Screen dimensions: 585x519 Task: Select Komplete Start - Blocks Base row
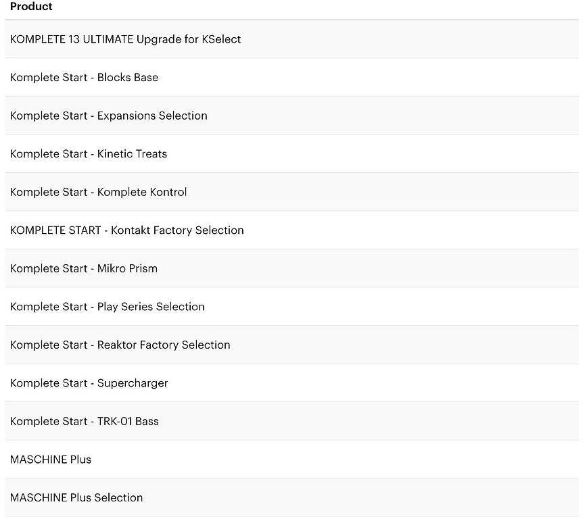tap(292, 78)
